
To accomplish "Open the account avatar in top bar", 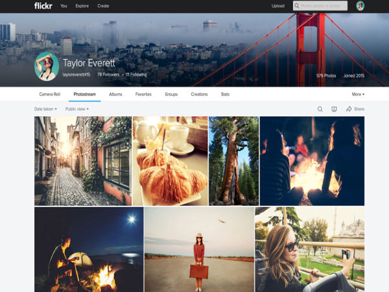I will tap(360, 6).
